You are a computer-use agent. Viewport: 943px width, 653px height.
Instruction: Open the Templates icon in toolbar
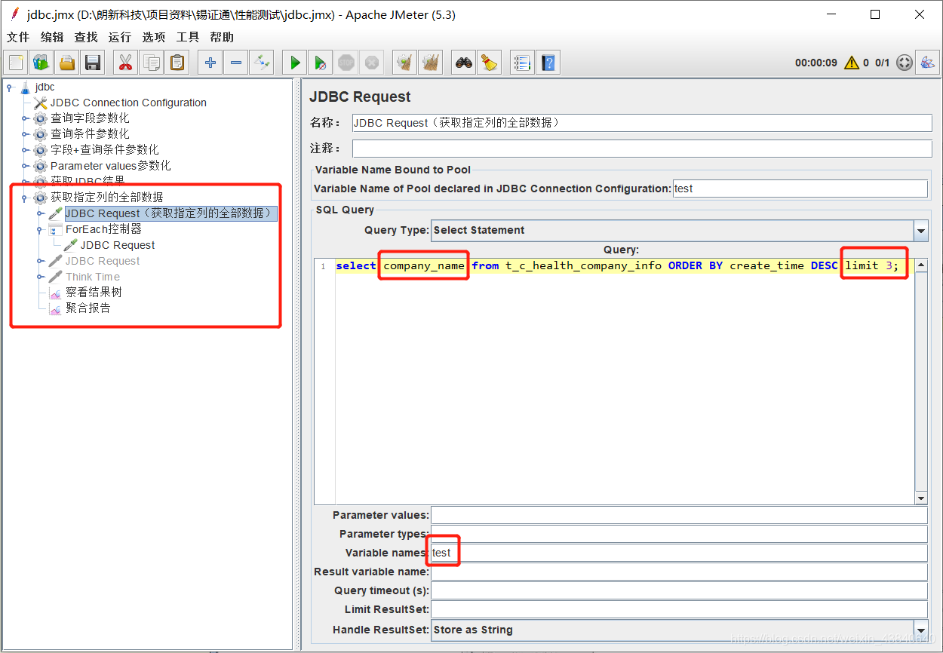coord(41,63)
